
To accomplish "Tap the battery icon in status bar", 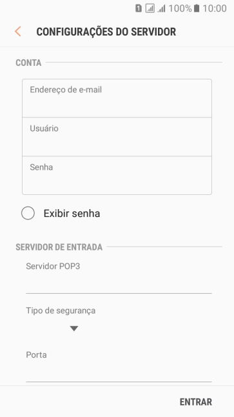I will 197,8.
